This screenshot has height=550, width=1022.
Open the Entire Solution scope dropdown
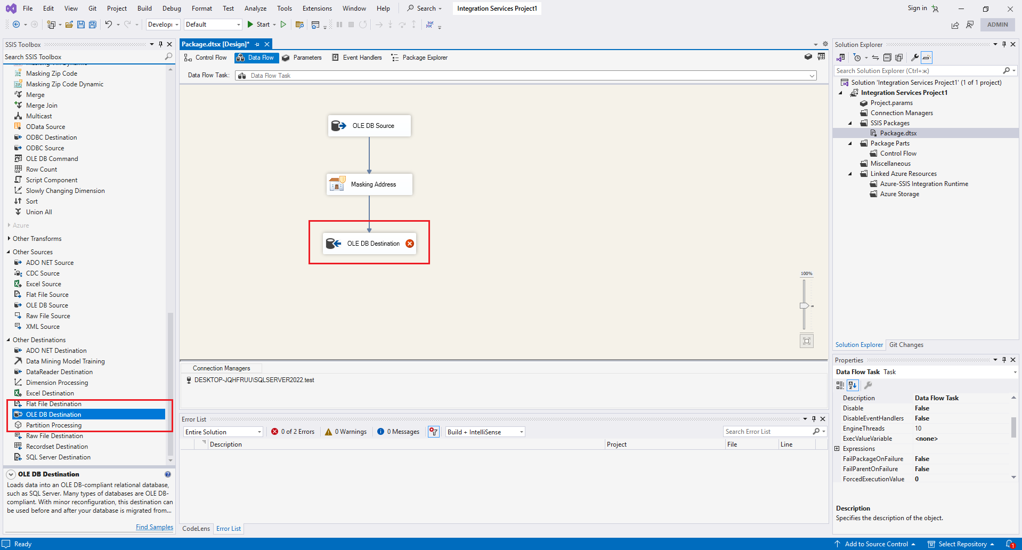[223, 432]
